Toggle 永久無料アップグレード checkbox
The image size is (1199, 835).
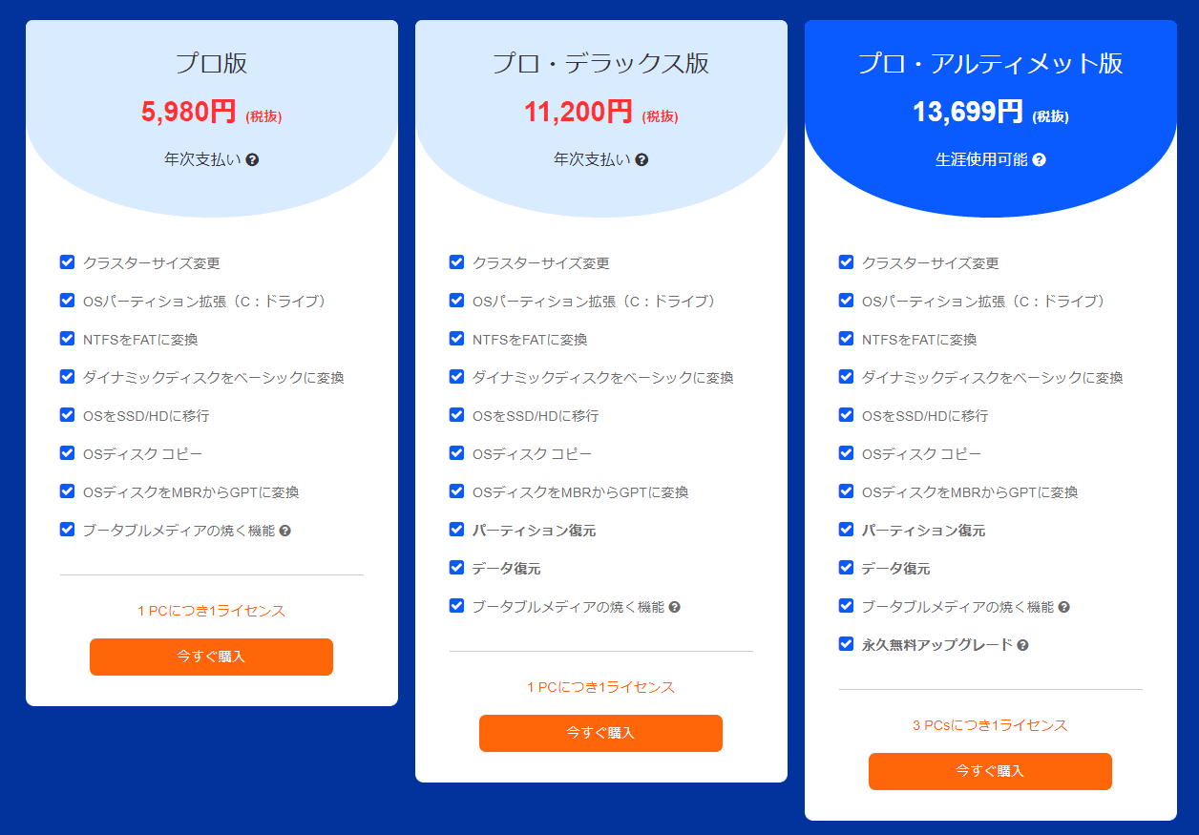click(846, 644)
